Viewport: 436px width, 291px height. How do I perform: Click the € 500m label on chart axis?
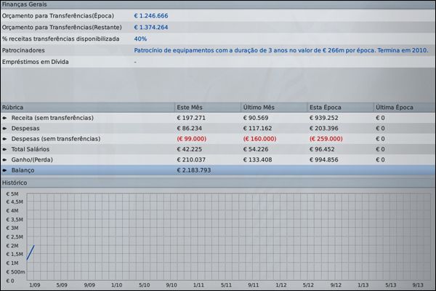click(x=15, y=272)
